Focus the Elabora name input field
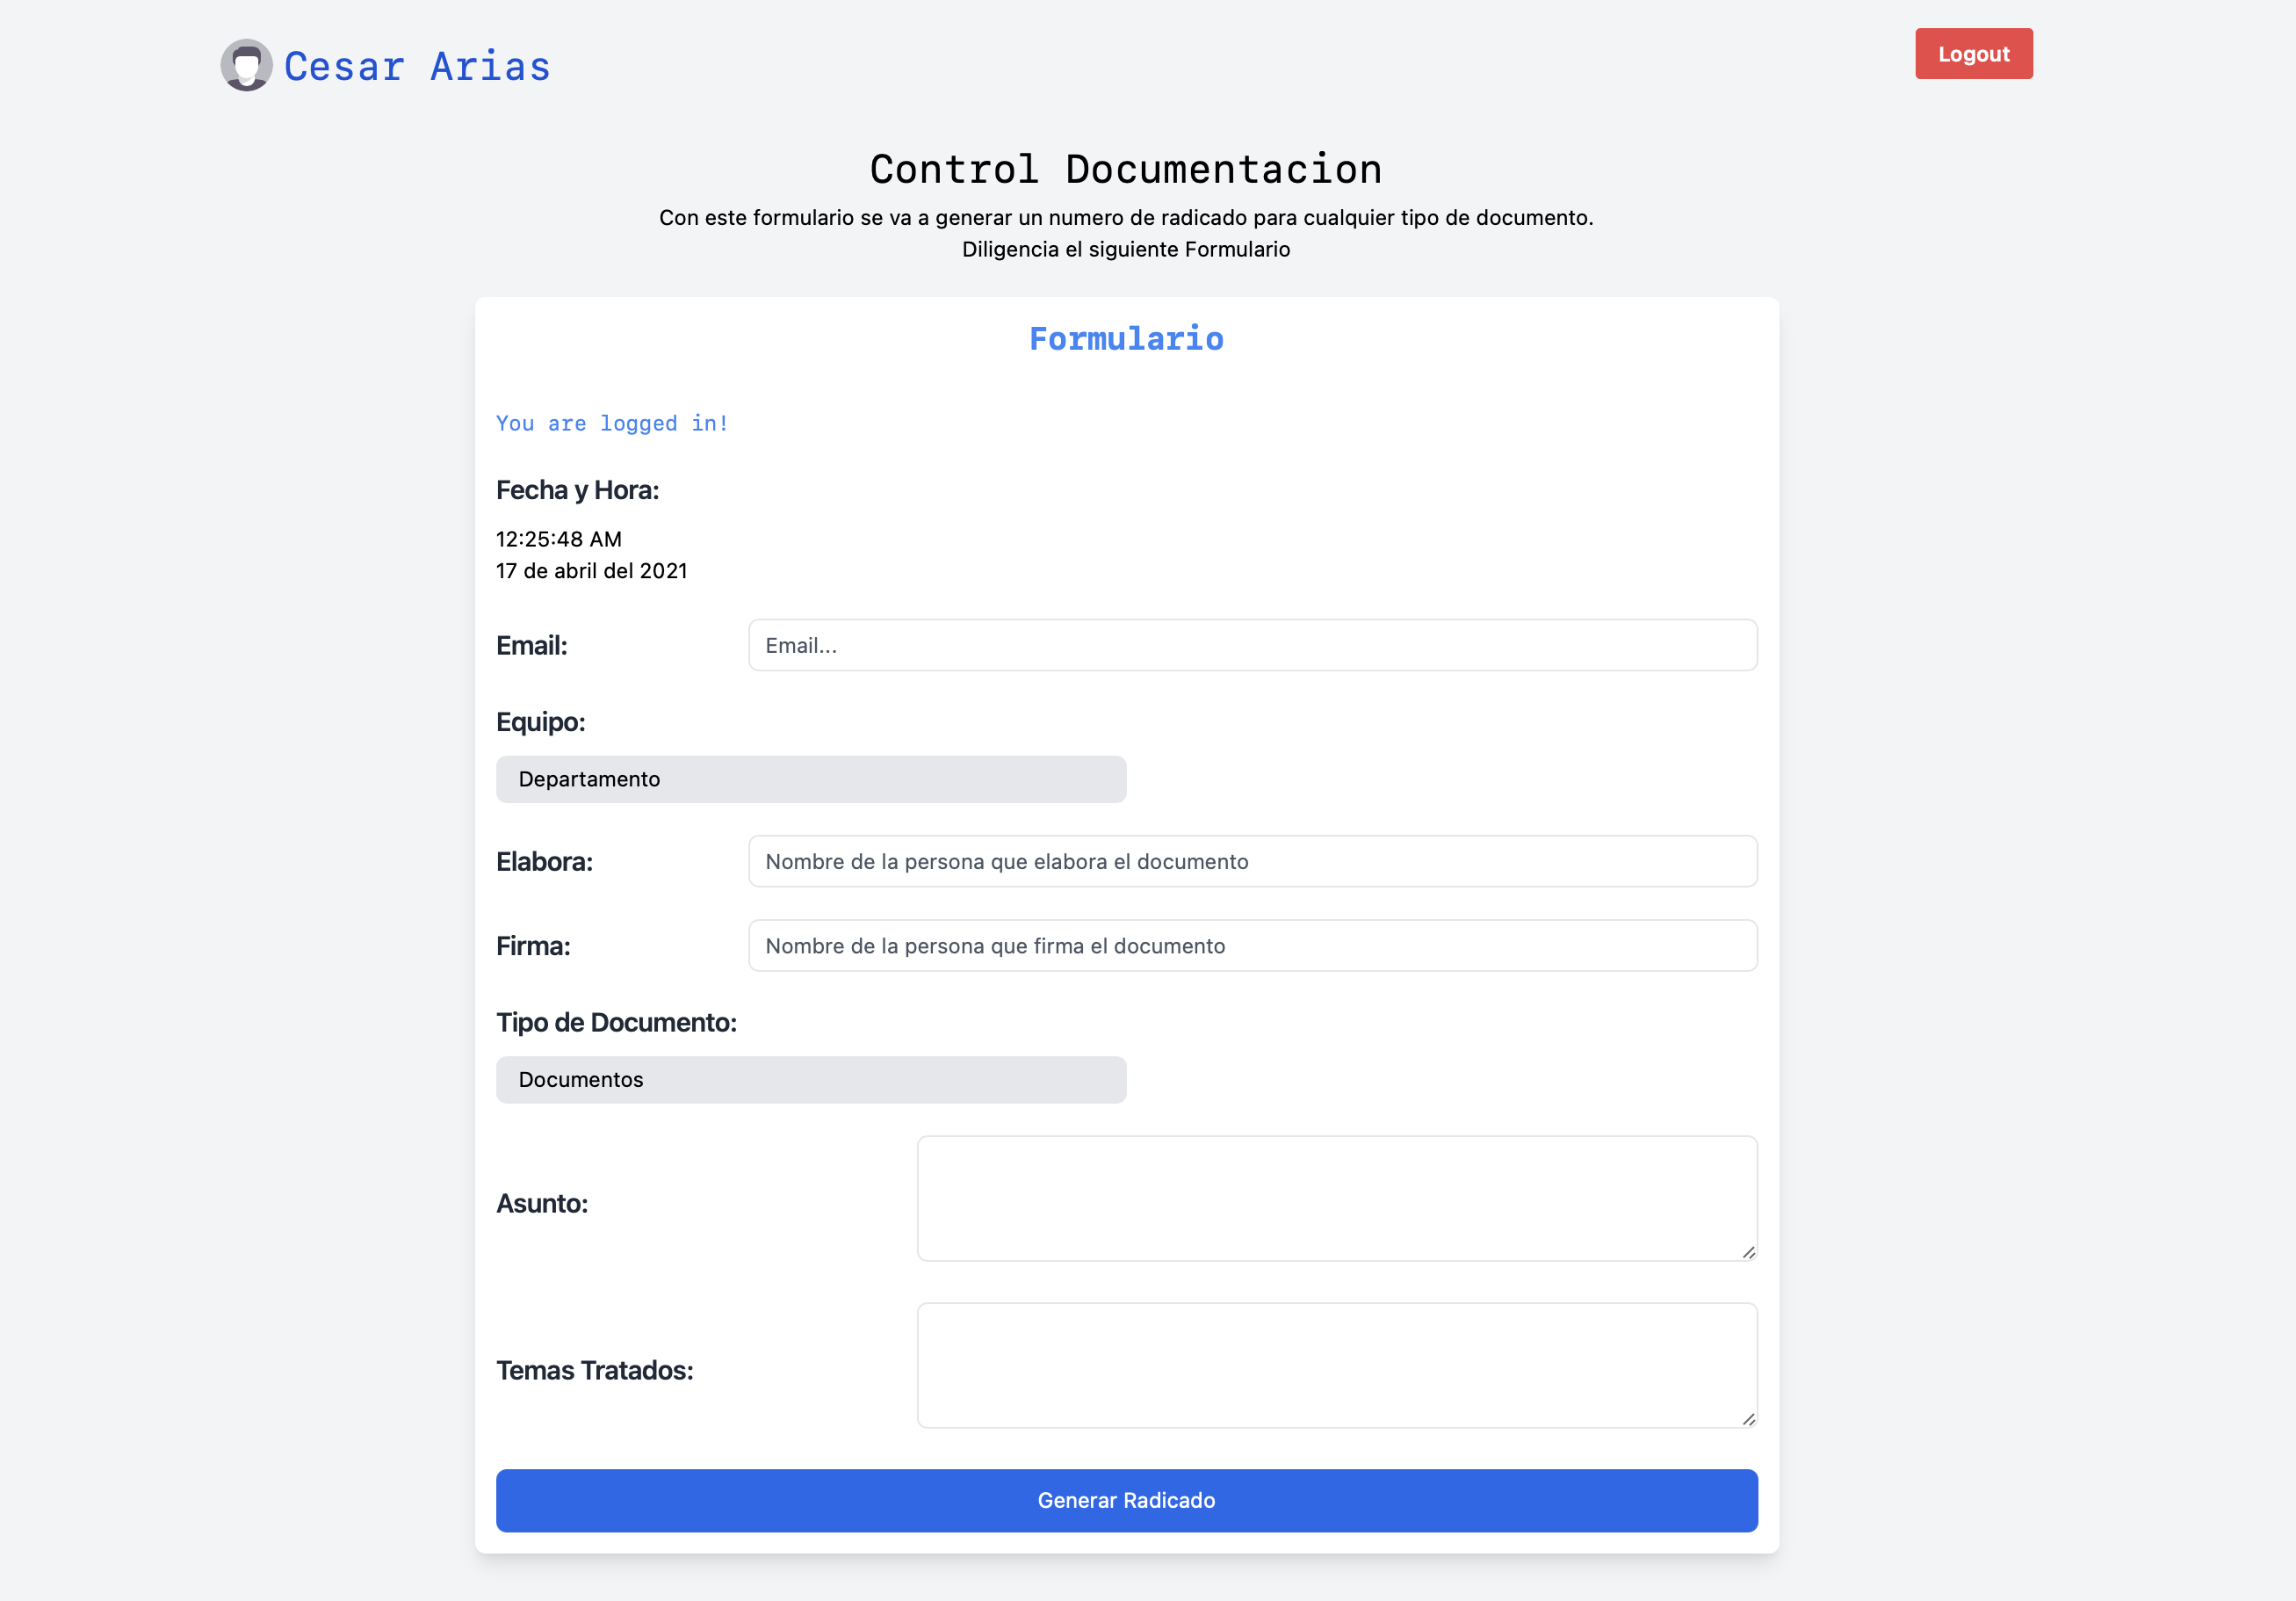 pos(1251,860)
